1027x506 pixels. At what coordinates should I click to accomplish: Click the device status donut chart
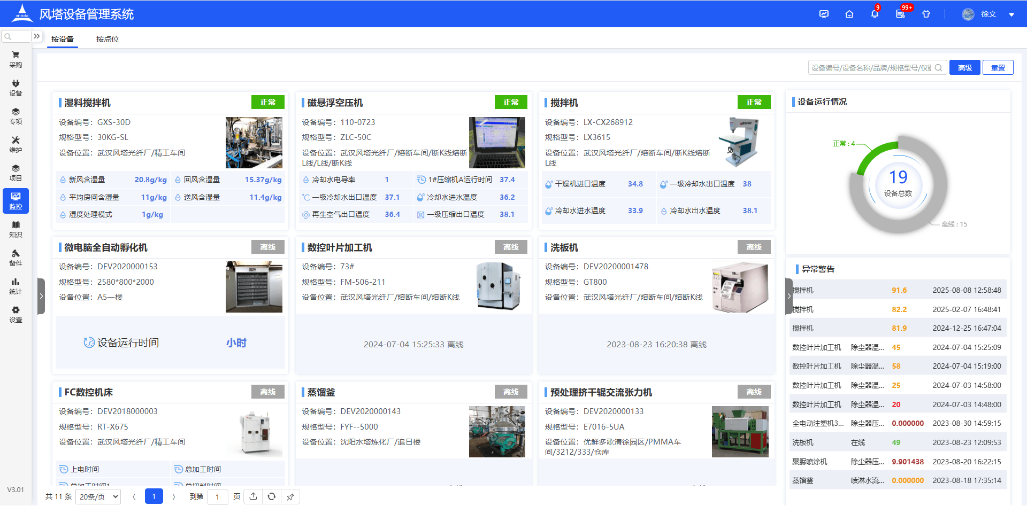(899, 184)
